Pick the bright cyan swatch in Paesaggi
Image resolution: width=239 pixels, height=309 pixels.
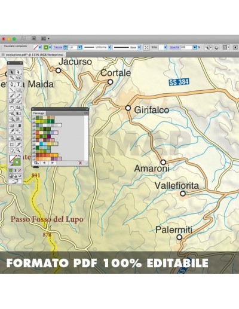[41, 144]
